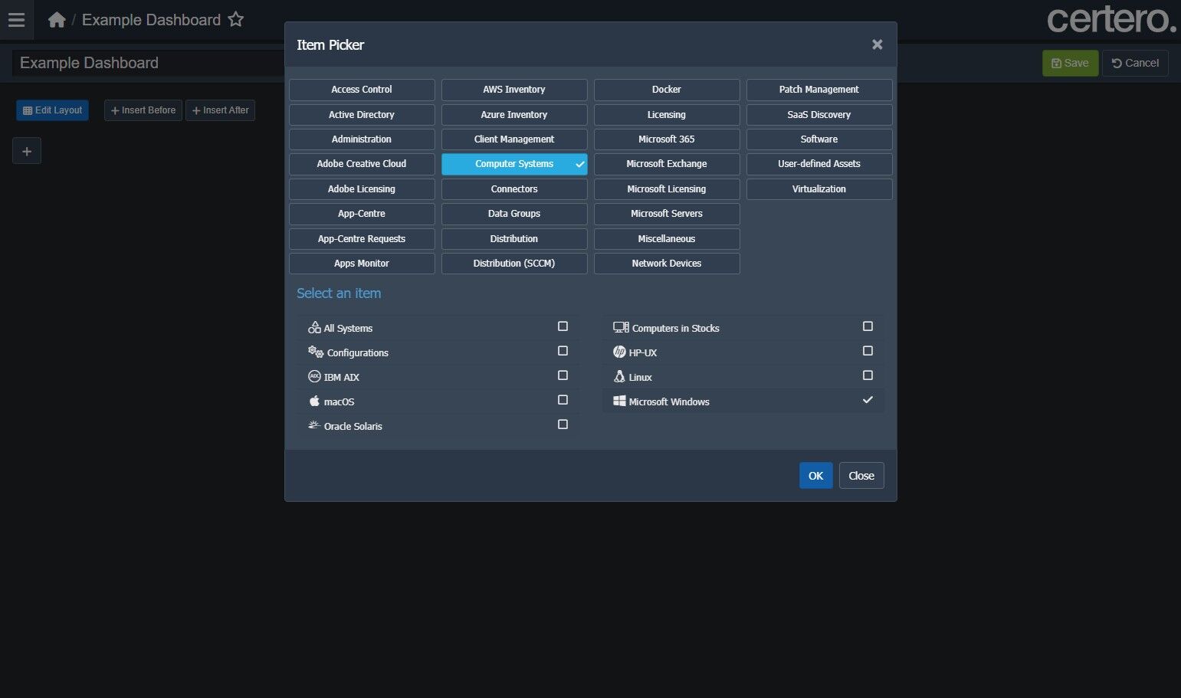Select the Data Groups category
1181x698 pixels.
point(514,214)
